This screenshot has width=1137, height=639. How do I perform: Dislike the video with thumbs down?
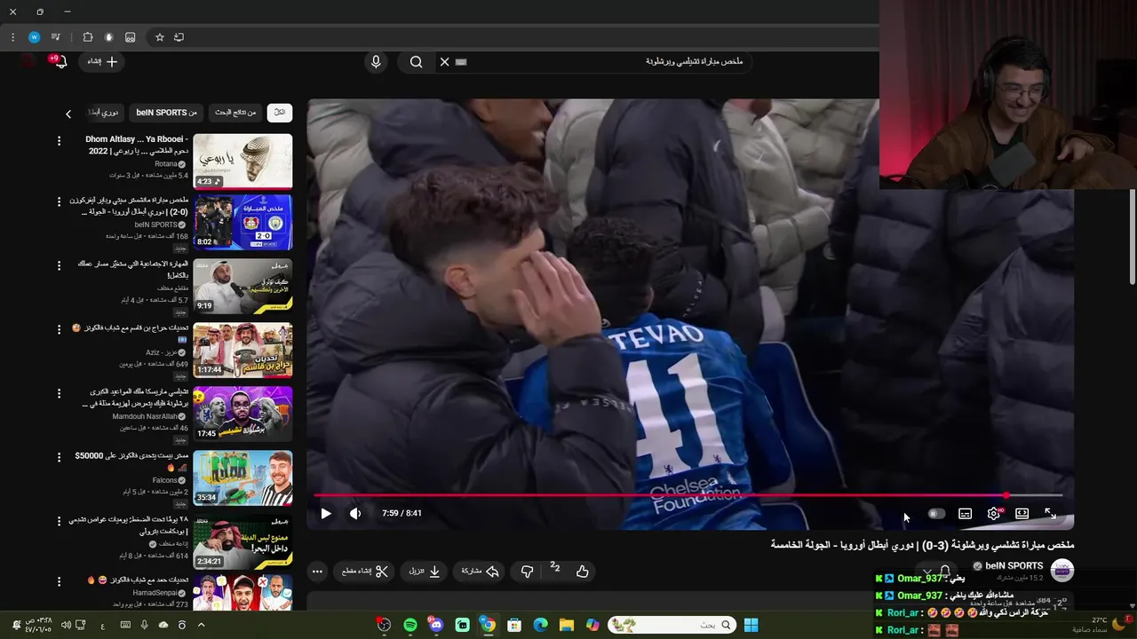[527, 572]
